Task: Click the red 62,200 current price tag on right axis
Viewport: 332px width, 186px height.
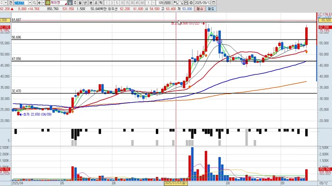Action: pyautogui.click(x=325, y=28)
